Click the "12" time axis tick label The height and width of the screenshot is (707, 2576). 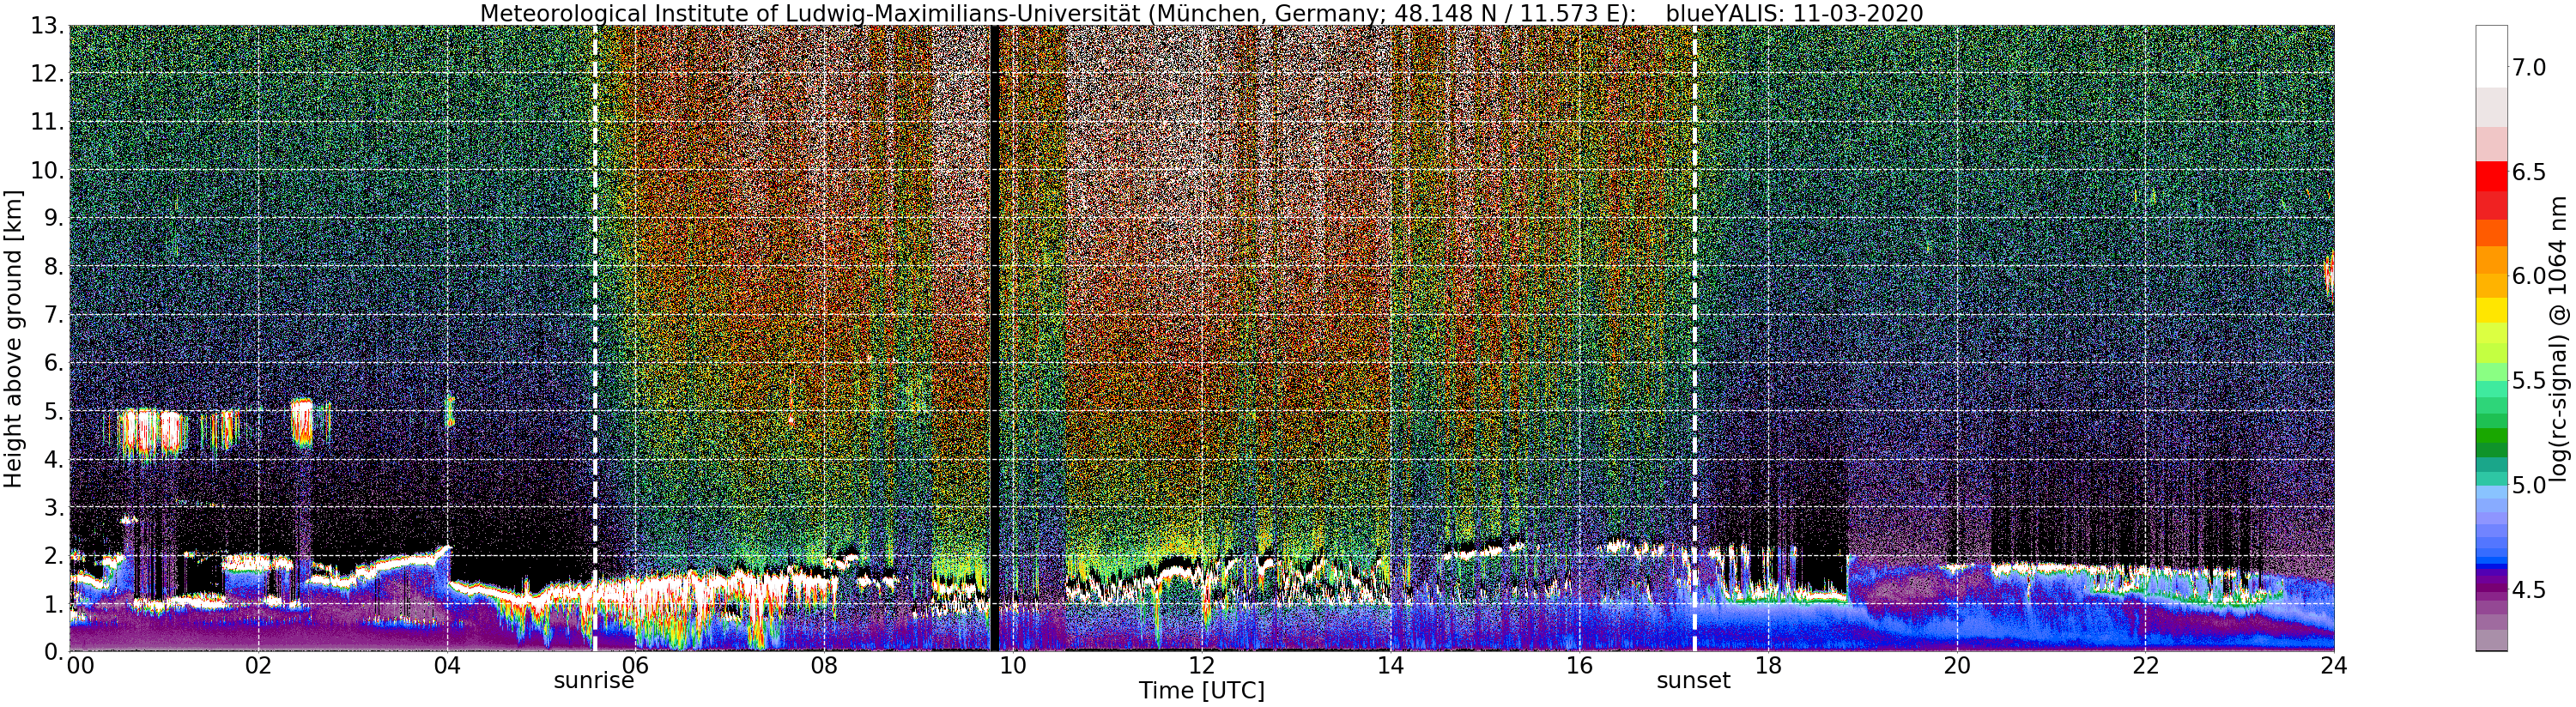[x=1201, y=665]
